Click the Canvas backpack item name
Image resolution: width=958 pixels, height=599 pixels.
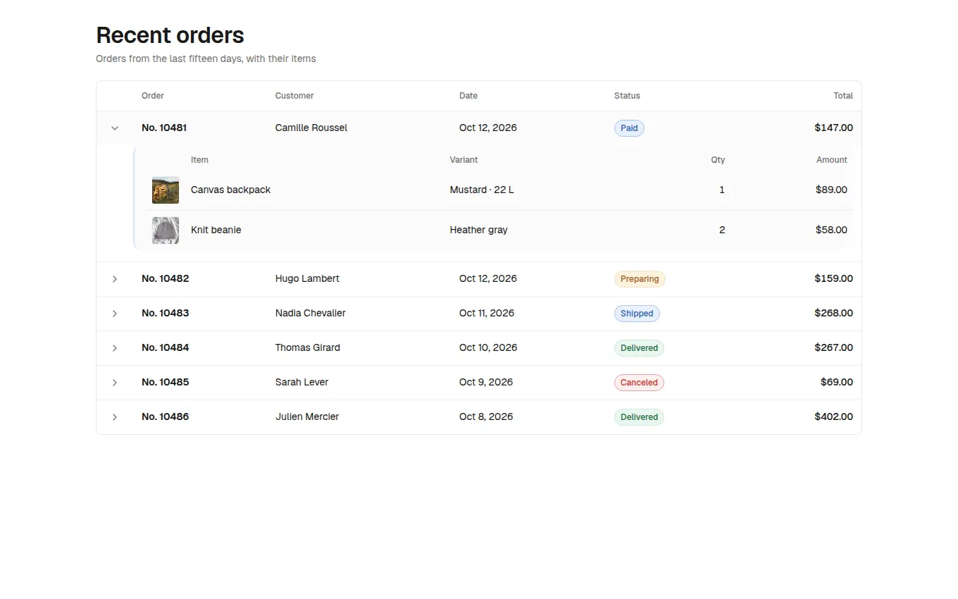230,190
